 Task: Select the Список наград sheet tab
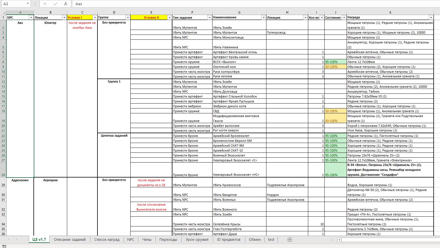click(x=107, y=240)
